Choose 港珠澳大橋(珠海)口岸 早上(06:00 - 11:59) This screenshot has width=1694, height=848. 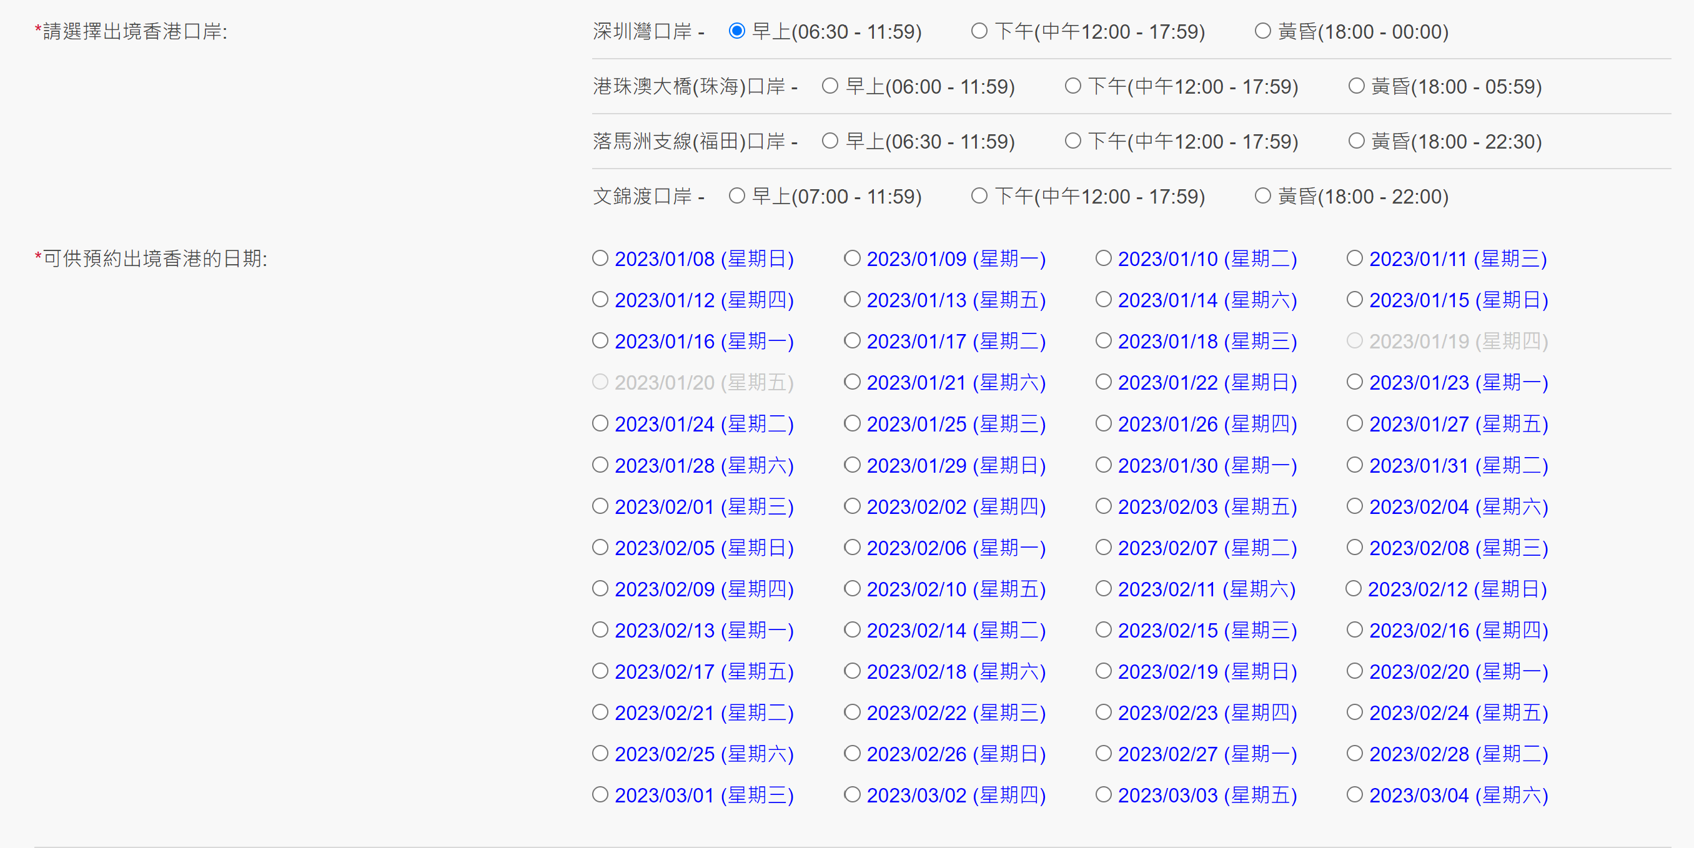pos(830,86)
